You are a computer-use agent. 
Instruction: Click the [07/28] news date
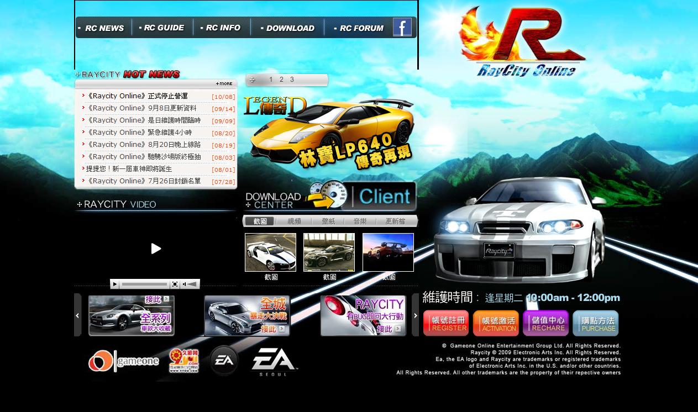click(x=223, y=182)
